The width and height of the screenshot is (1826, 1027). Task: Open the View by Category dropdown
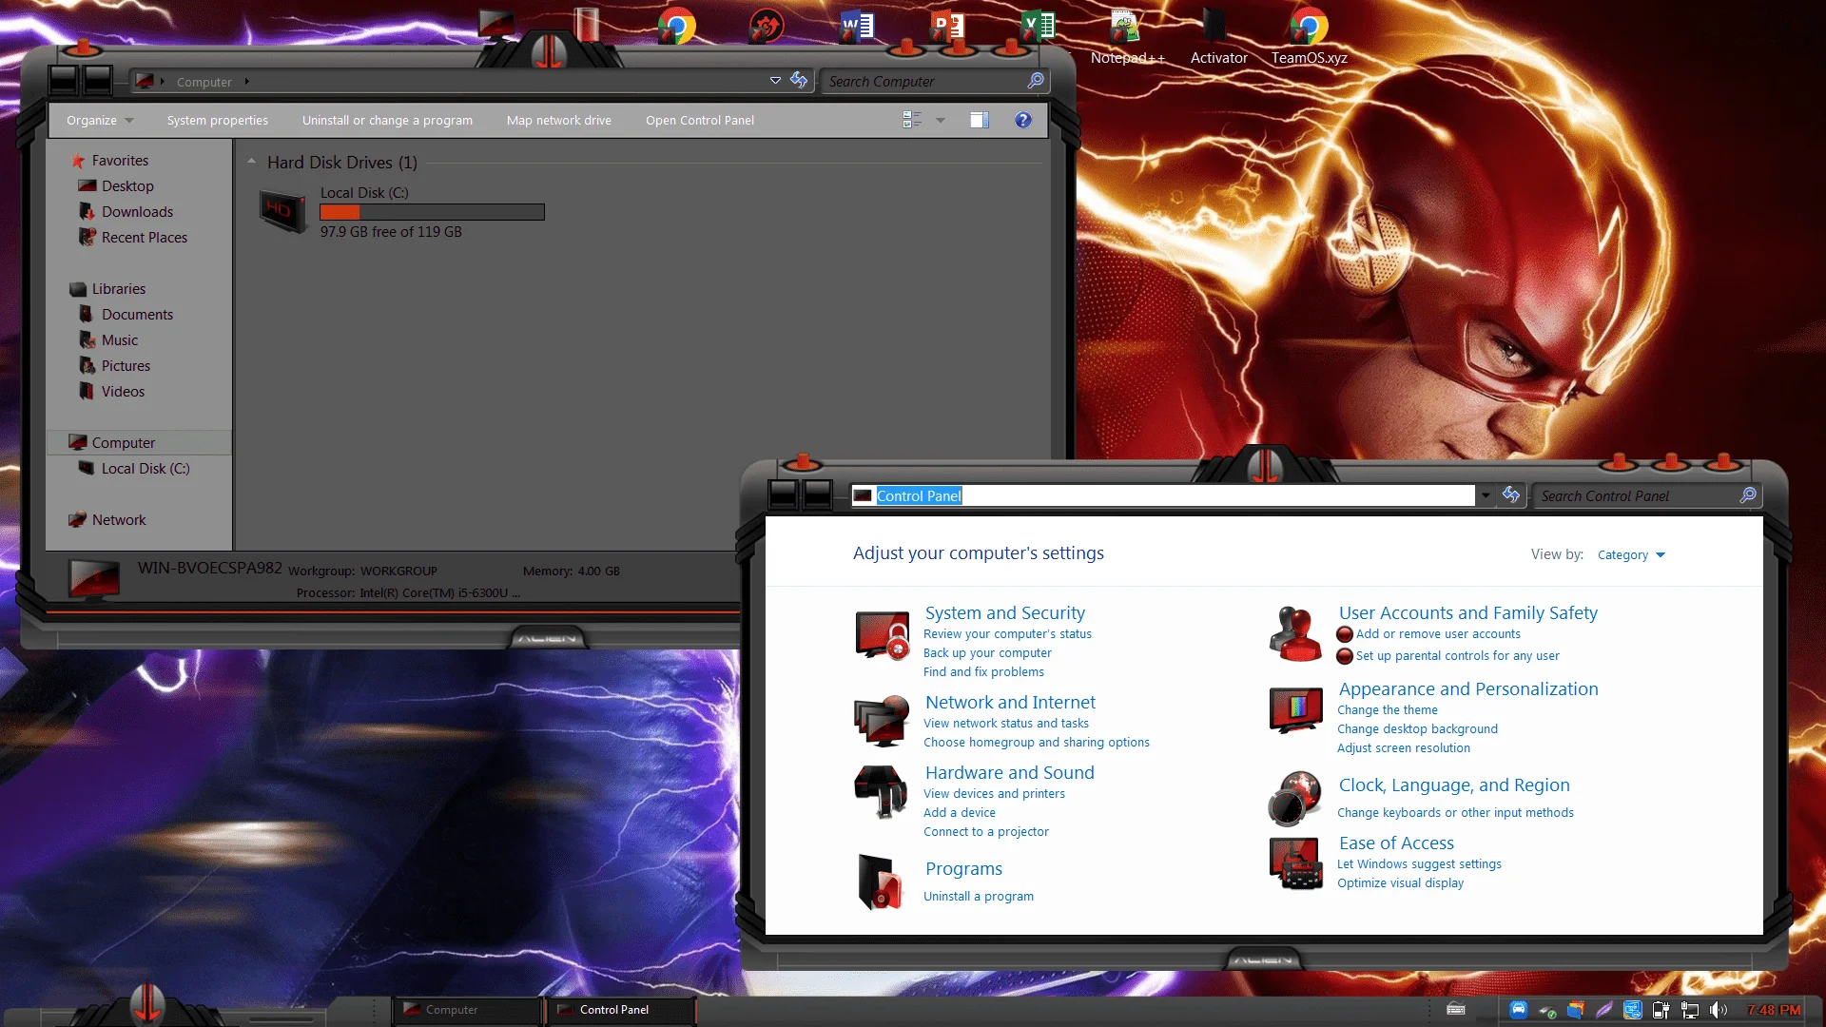pyautogui.click(x=1631, y=554)
